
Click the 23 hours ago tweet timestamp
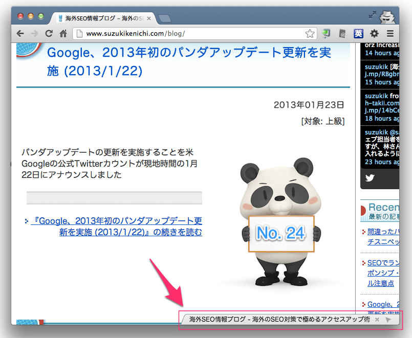382,162
